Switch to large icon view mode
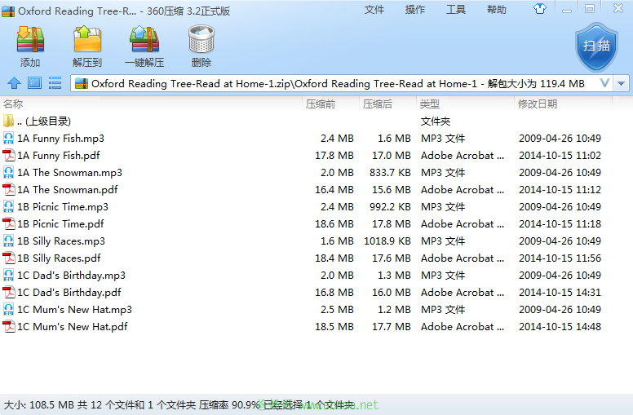633x415 pixels. coord(35,83)
